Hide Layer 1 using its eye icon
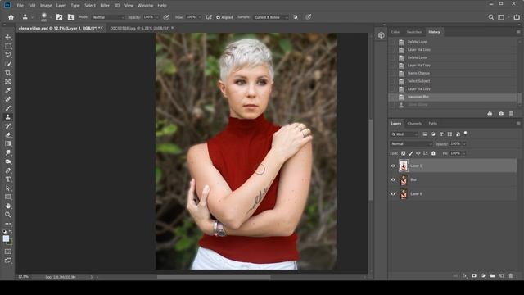This screenshot has height=295, width=524. click(x=393, y=166)
